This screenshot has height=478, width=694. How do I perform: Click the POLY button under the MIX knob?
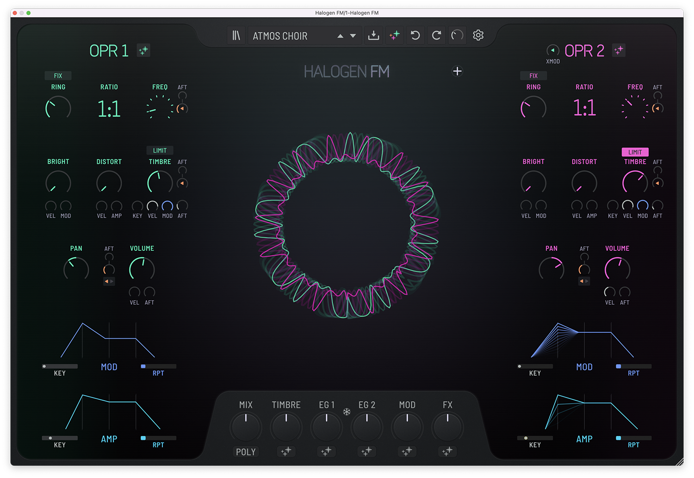click(246, 452)
